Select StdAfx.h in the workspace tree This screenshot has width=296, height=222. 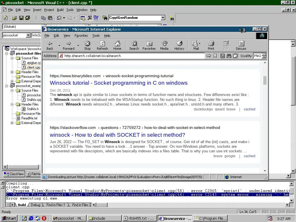[33, 109]
